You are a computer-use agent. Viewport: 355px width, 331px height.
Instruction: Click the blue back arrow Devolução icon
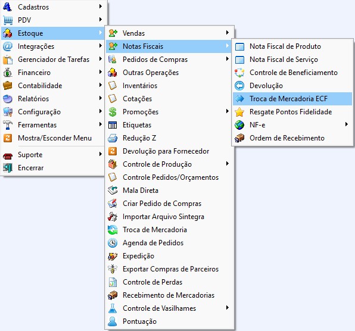tap(239, 86)
